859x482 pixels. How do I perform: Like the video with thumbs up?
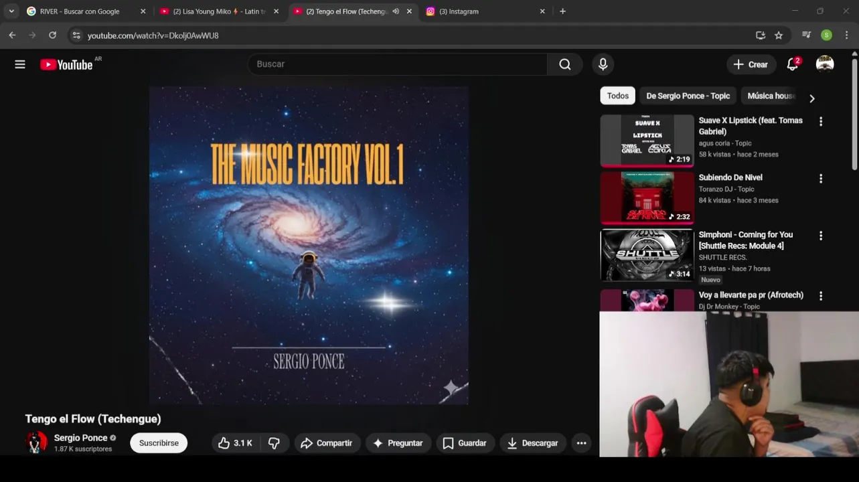click(x=236, y=443)
